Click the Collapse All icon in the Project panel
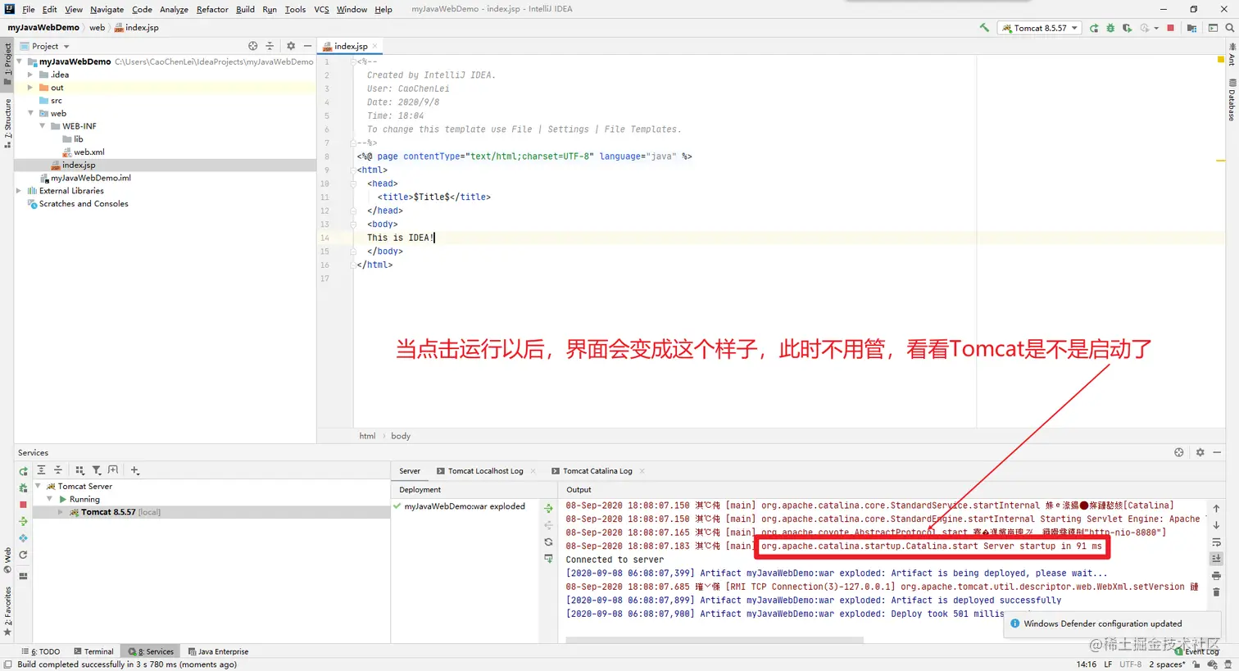 270,46
